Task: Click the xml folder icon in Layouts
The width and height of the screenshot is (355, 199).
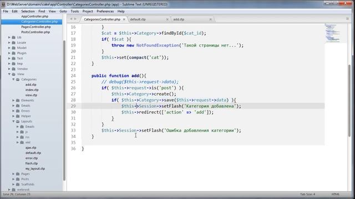Action: coord(22,143)
